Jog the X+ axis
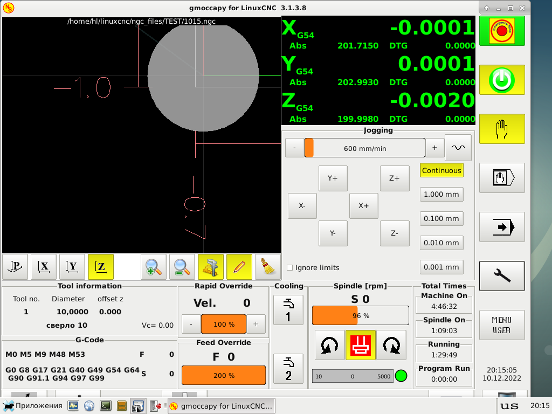The image size is (552, 414). [x=364, y=206]
